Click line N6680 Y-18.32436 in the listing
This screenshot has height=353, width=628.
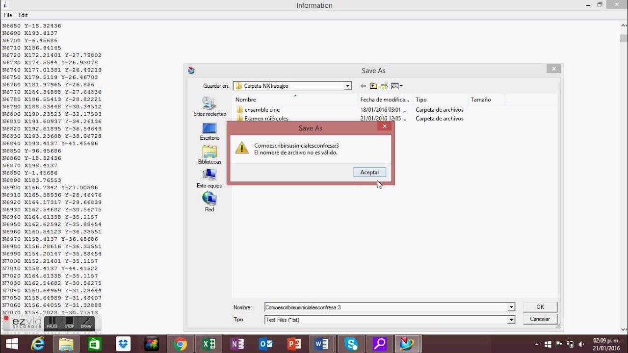coord(31,25)
